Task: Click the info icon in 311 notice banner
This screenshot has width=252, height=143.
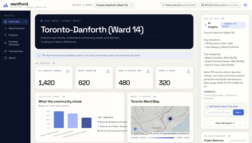Action: 39,55
